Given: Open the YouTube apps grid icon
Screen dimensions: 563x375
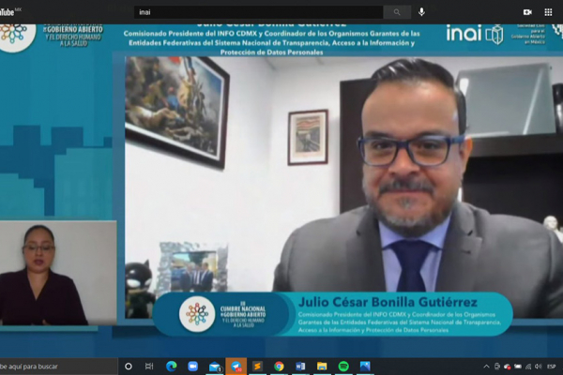Looking at the screenshot, I should [548, 12].
